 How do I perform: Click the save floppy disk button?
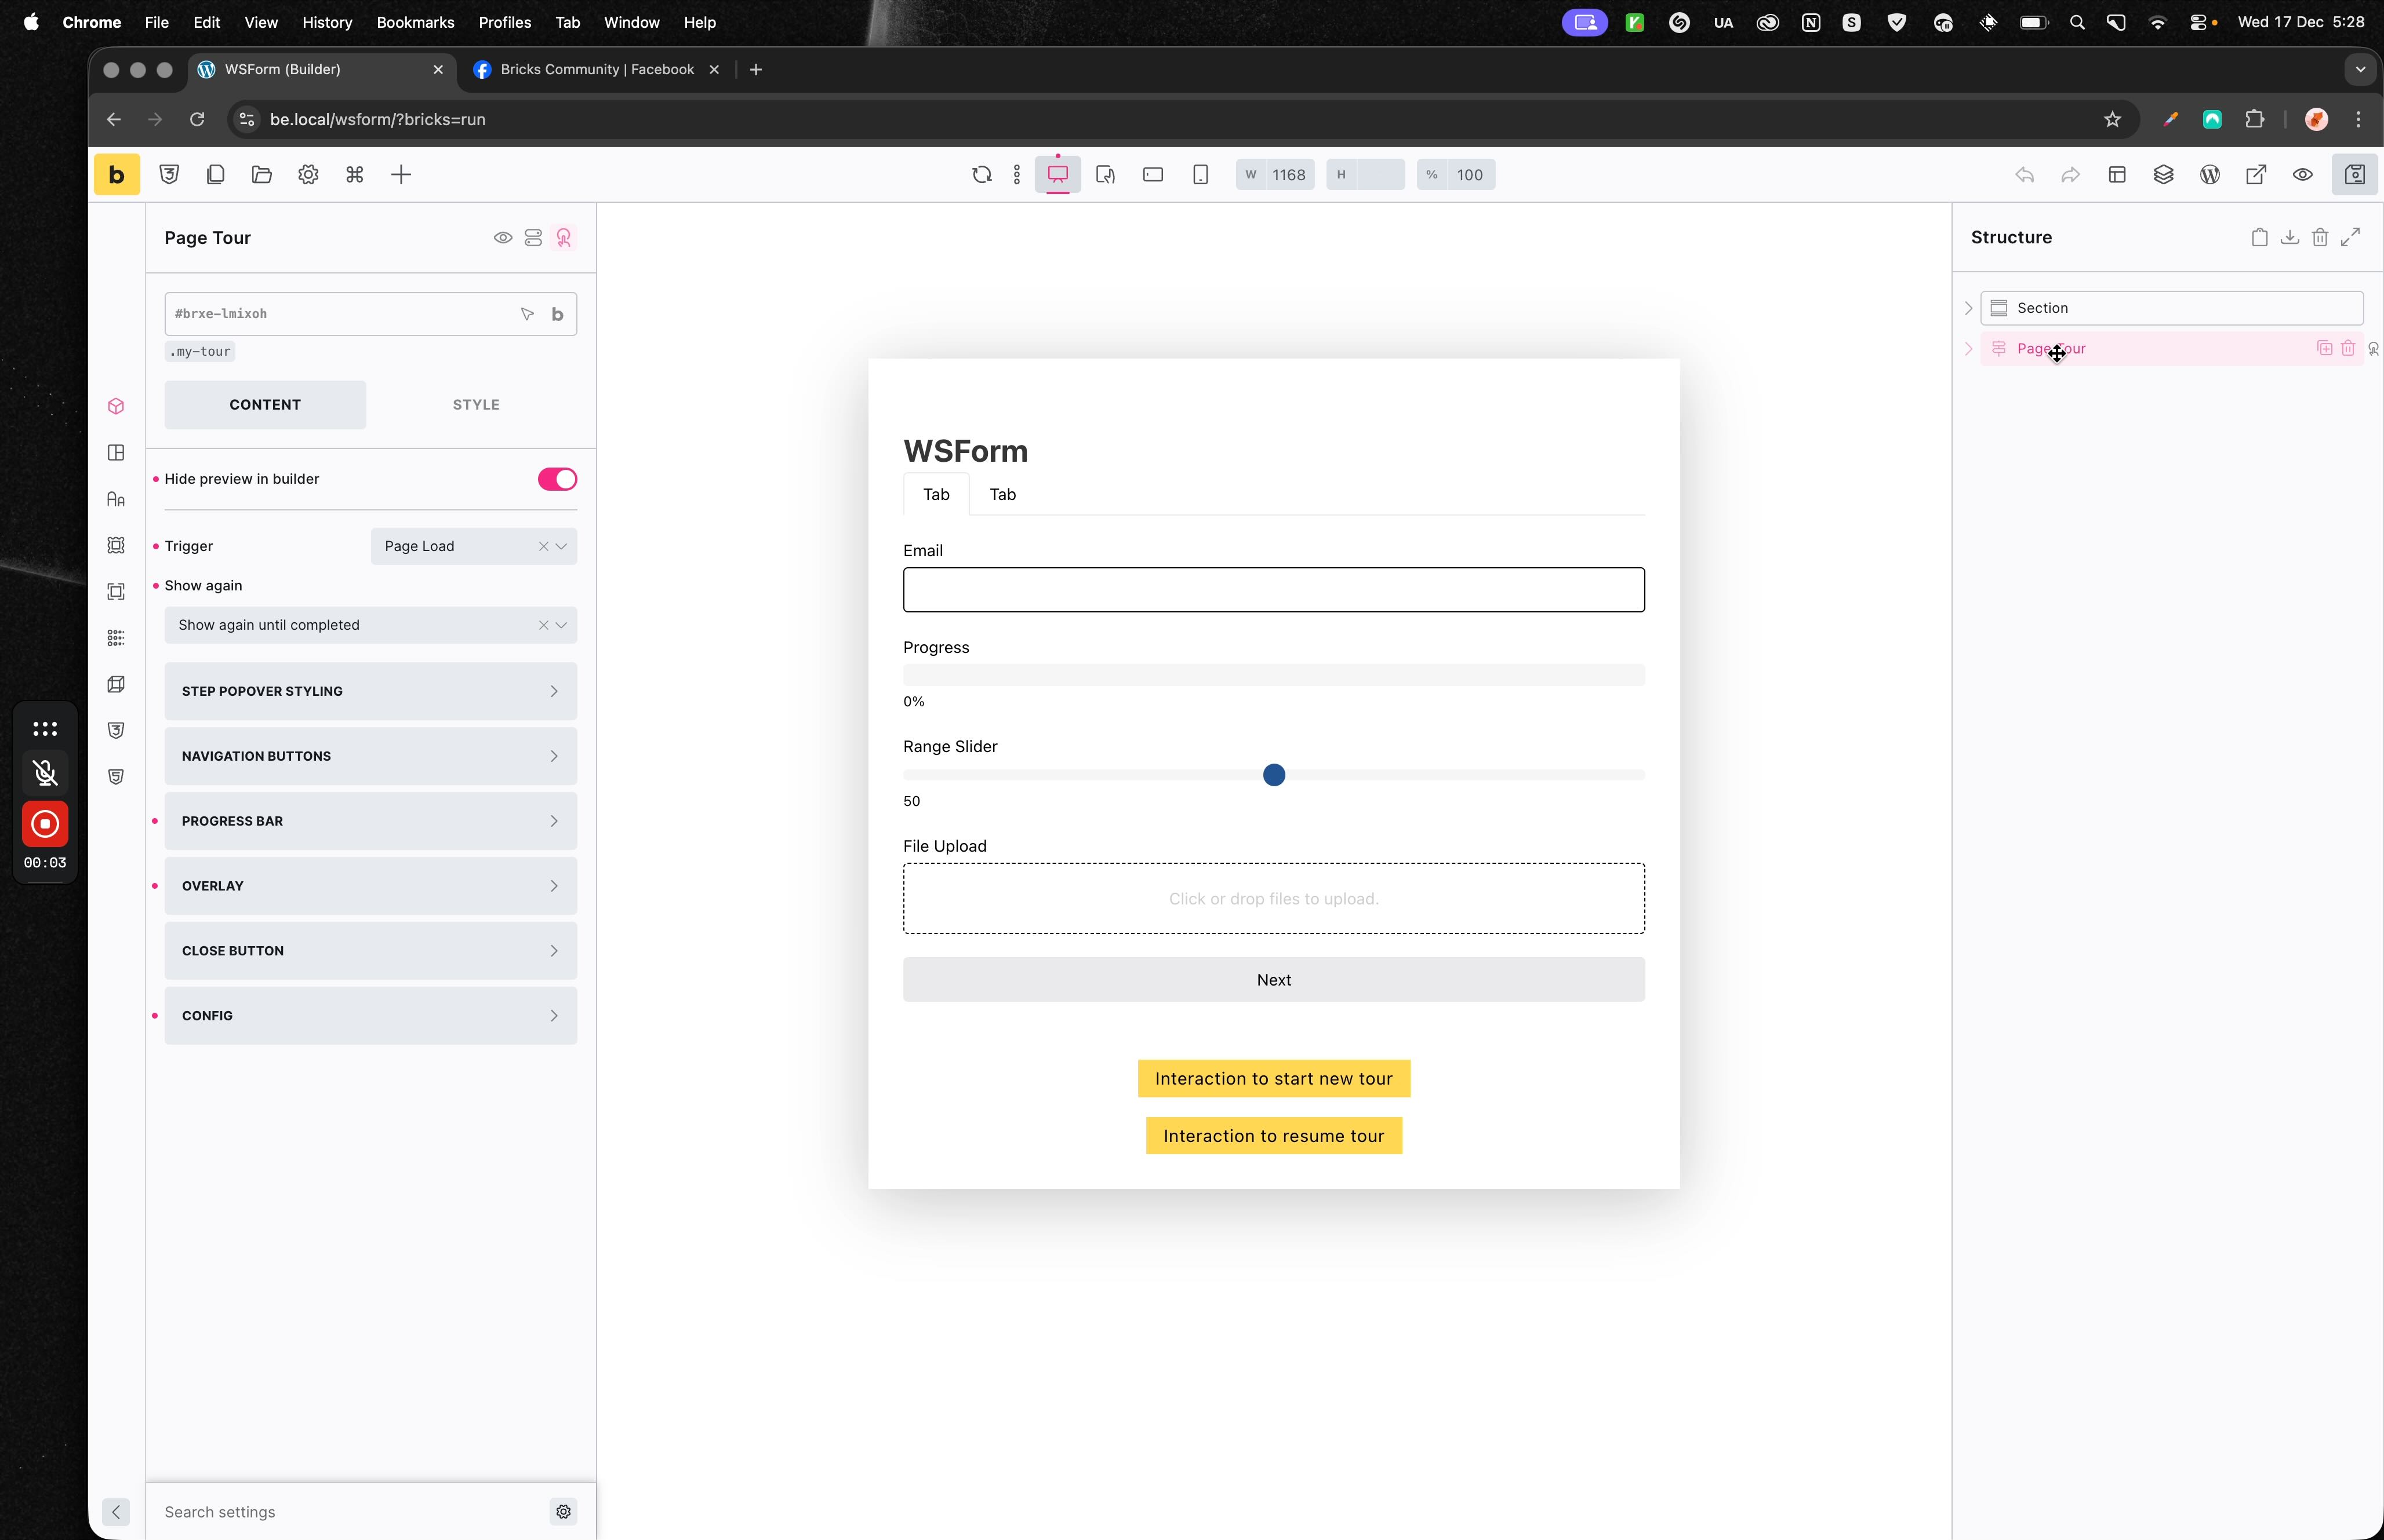tap(2354, 175)
